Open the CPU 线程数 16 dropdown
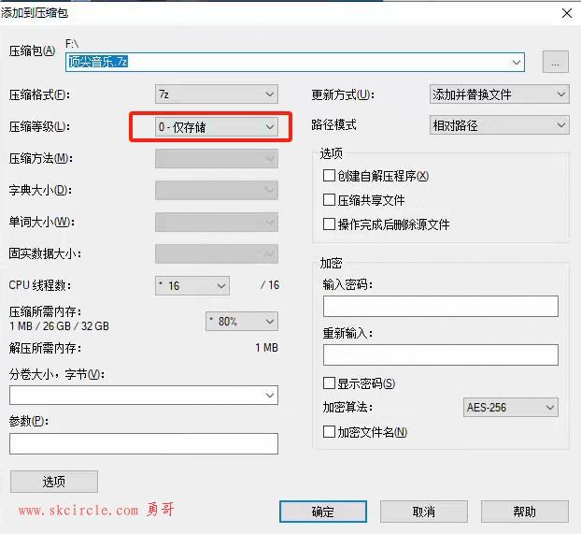This screenshot has height=534, width=581. pyautogui.click(x=192, y=286)
